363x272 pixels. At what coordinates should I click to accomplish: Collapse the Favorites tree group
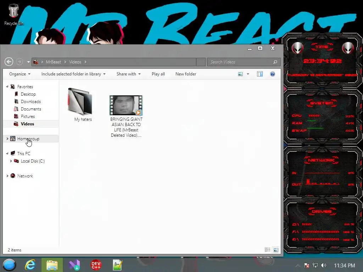point(7,86)
